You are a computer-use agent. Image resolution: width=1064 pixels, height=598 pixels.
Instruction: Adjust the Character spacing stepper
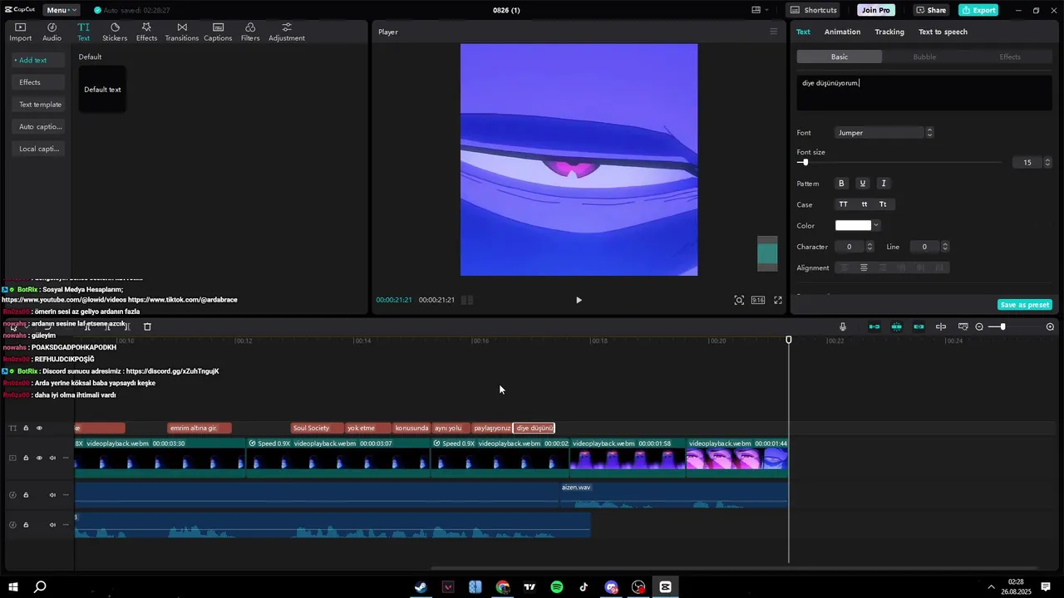[869, 247]
